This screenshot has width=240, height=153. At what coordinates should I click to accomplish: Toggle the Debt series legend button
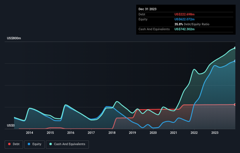(x=14, y=144)
